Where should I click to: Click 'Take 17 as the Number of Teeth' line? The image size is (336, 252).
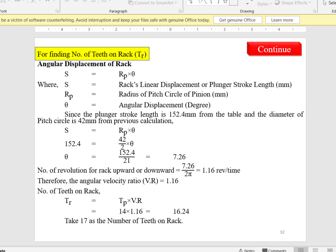pos(124,221)
